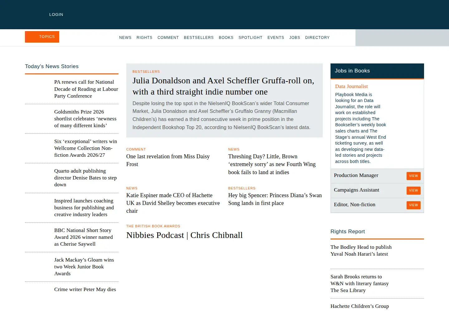The width and height of the screenshot is (449, 311).
Task: Open the Inspired launches coaching business story
Action: (x=84, y=207)
